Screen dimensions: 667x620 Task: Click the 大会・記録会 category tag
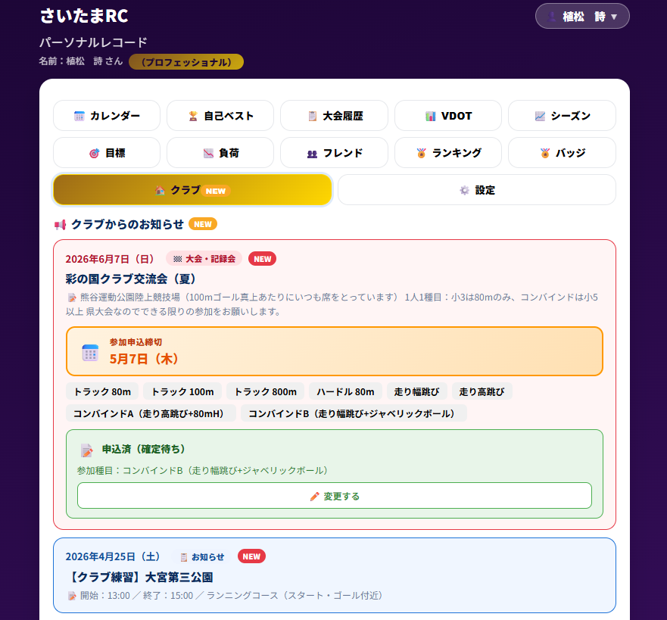(204, 259)
